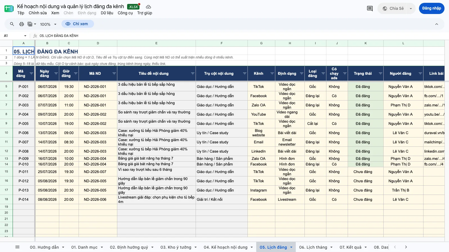Click the Chia Sẻ share button

393,8
